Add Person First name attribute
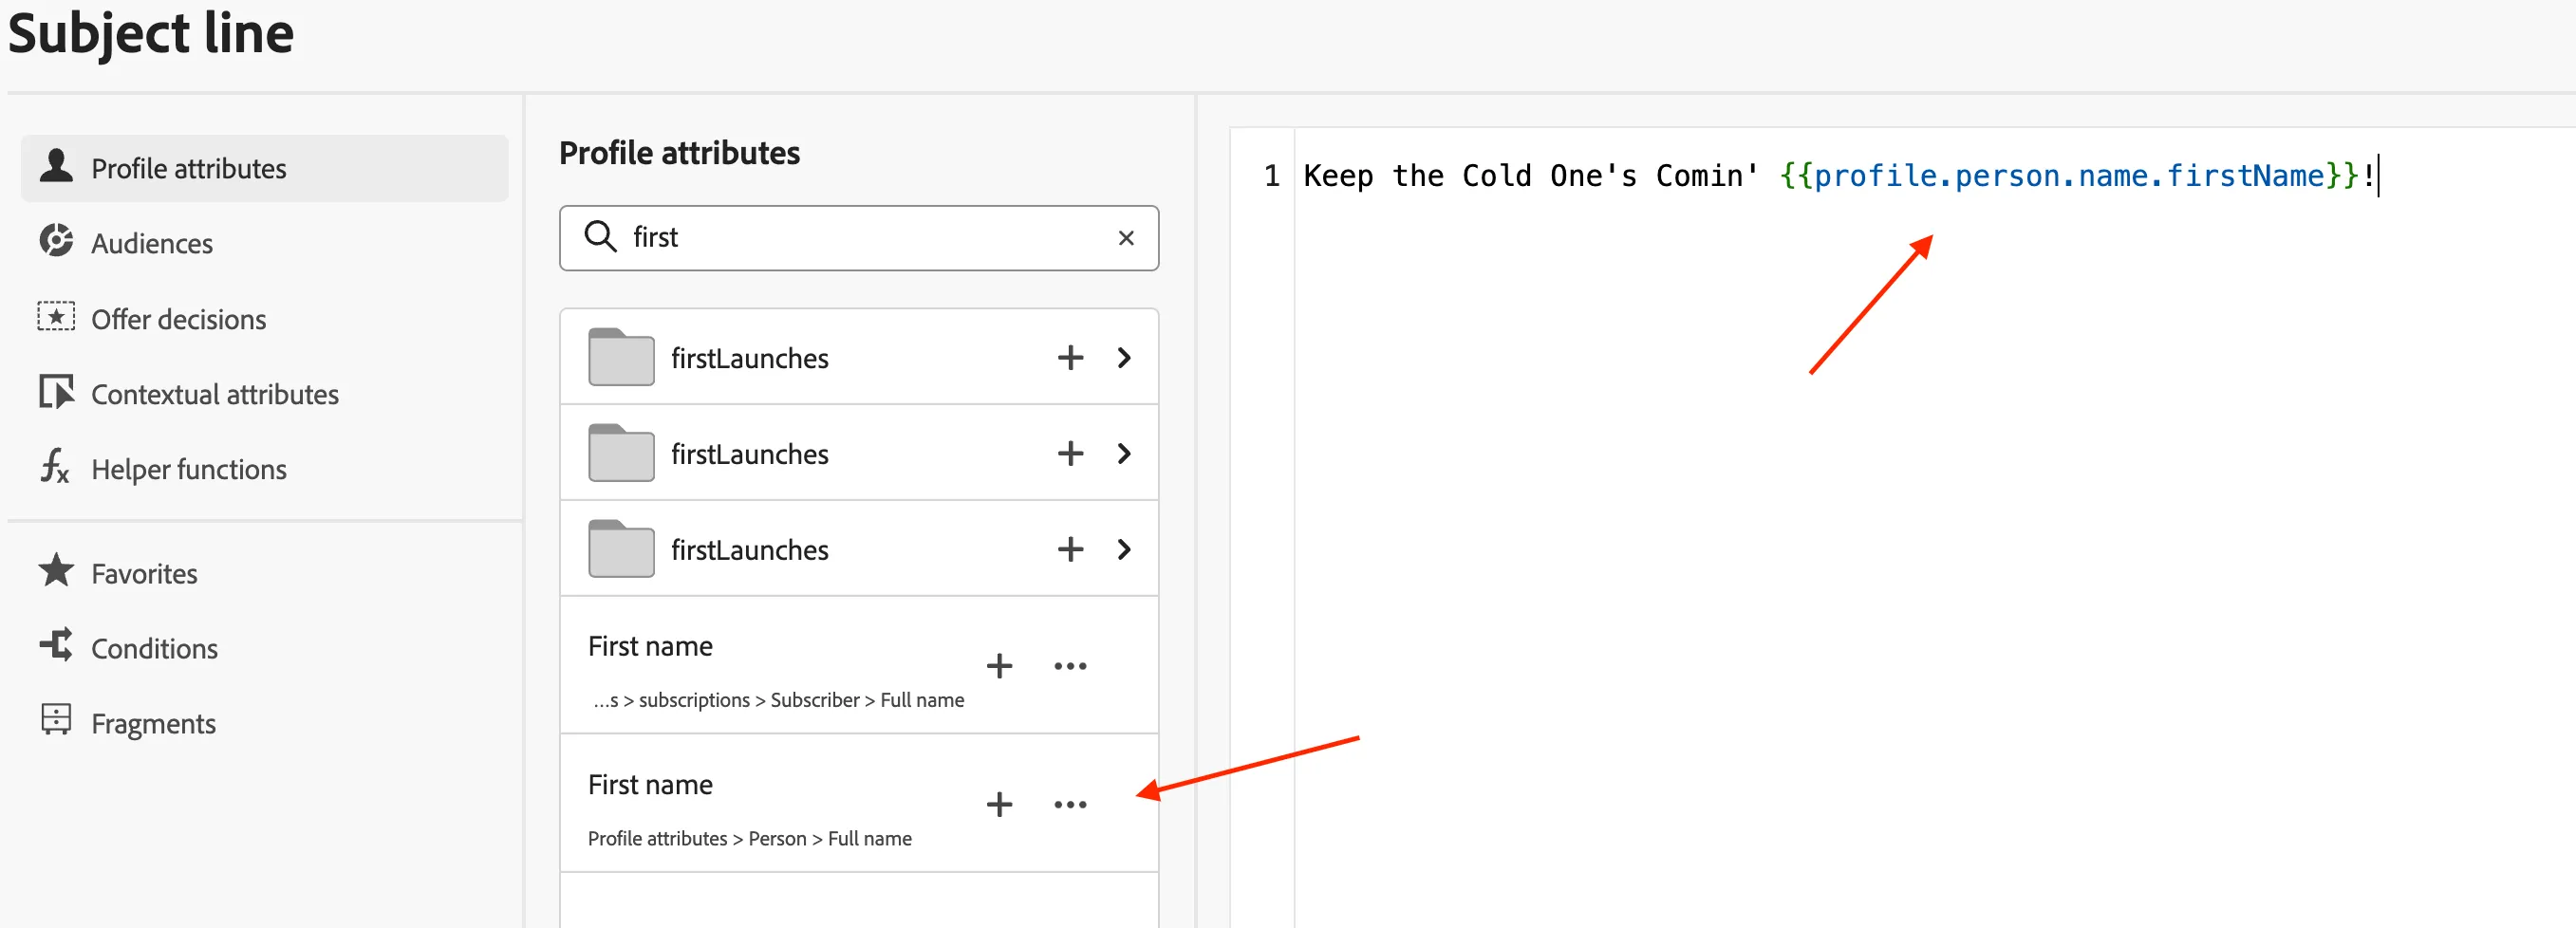The height and width of the screenshot is (928, 2576). tap(999, 805)
